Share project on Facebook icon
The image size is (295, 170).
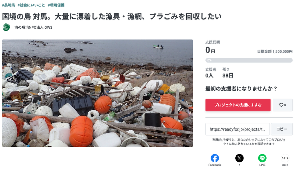pos(215,158)
